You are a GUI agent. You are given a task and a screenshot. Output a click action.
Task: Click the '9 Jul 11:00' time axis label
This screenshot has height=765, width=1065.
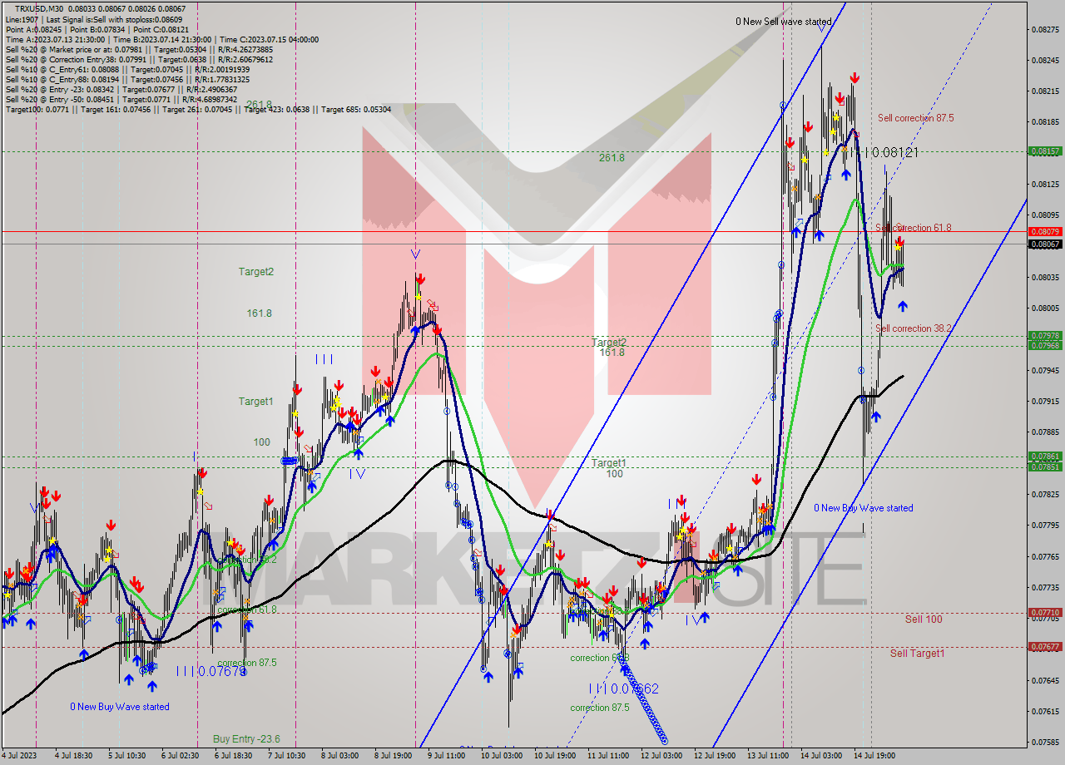[446, 756]
